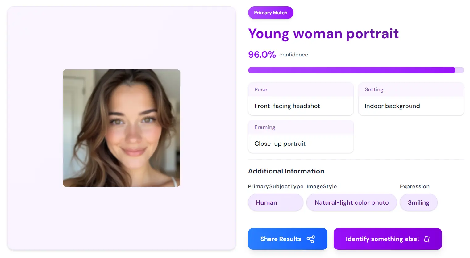Select the Indoor background setting value
The width and height of the screenshot is (470, 258).
point(392,106)
